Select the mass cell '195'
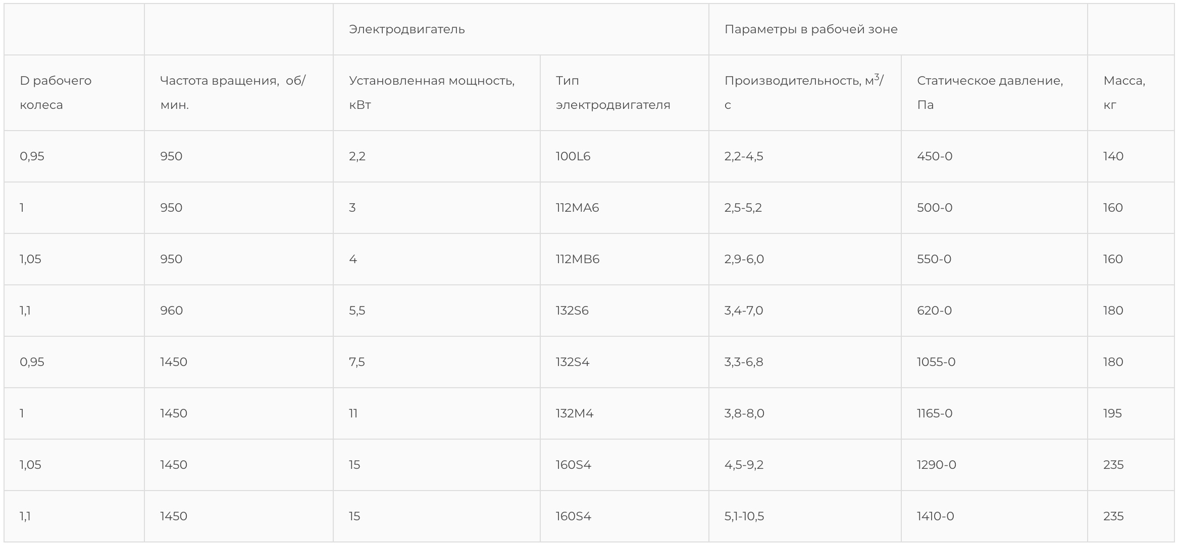 click(1112, 413)
